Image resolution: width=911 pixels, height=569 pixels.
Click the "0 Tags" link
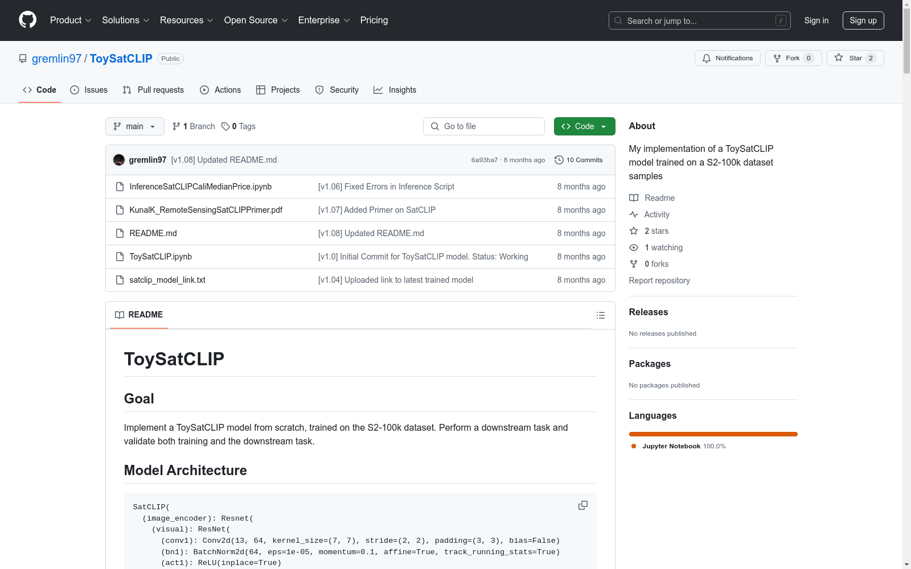239,126
